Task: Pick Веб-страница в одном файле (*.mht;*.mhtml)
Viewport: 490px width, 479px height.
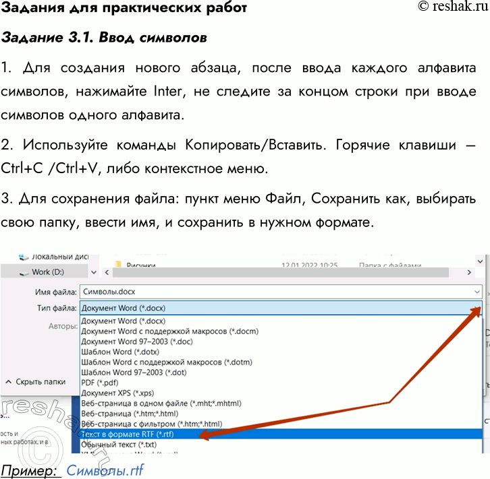Action: tap(161, 404)
